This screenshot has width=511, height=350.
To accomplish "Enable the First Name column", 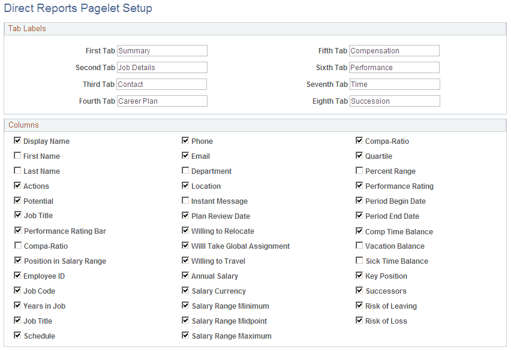I will pos(17,155).
